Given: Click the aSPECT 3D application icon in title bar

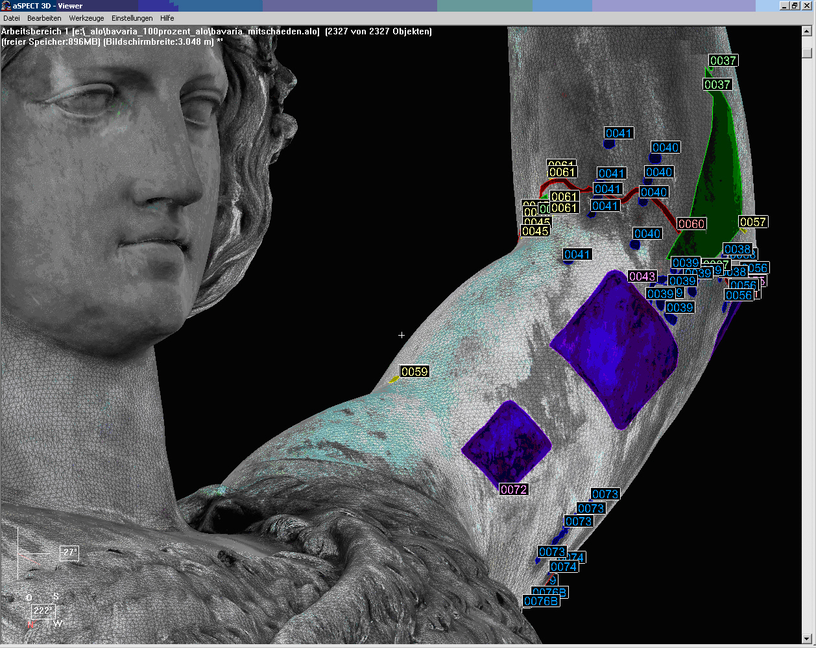Looking at the screenshot, I should (x=6, y=6).
